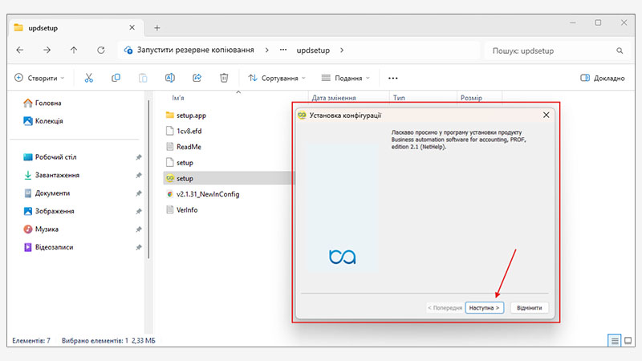Screen dimensions: 642x361
Task: Click the Cut scissors icon in toolbar
Action: 89,78
